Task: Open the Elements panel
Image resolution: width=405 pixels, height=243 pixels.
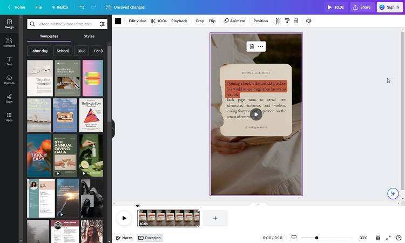Action: pos(9,42)
